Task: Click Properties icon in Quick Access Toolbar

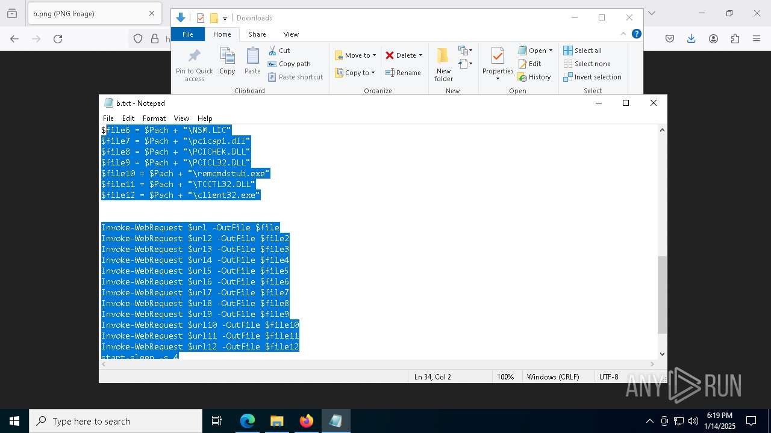Action: coord(201,18)
